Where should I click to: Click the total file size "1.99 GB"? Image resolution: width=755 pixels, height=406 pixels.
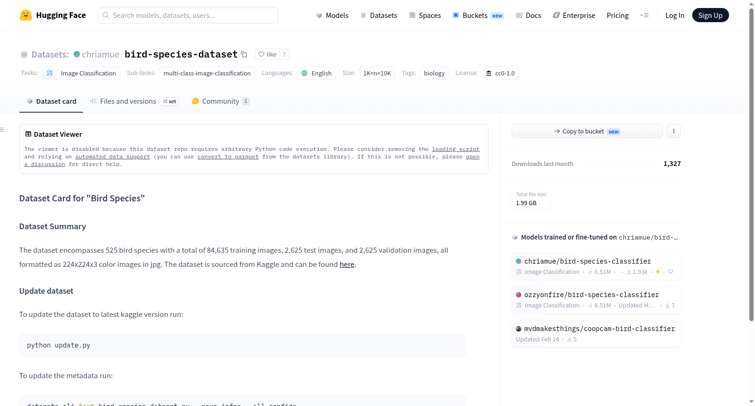pos(526,203)
